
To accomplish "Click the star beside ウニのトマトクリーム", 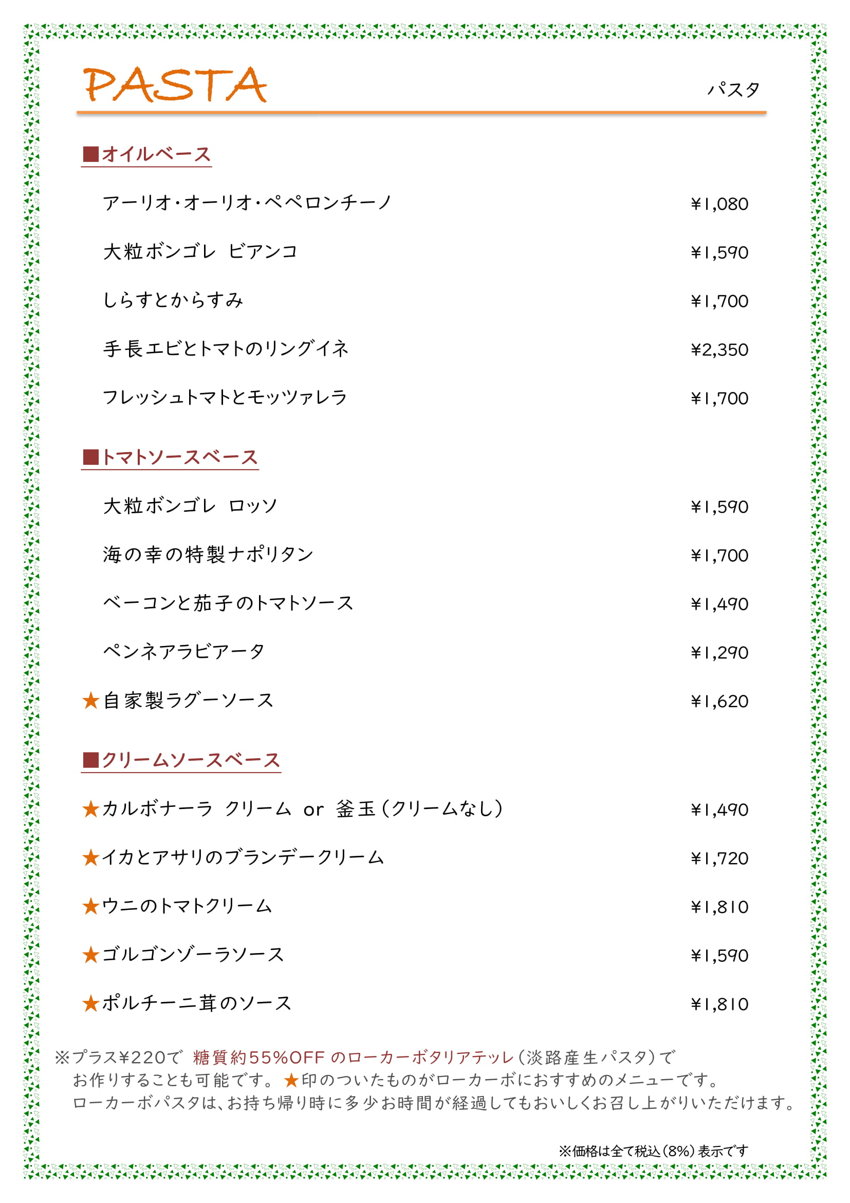I will (91, 906).
